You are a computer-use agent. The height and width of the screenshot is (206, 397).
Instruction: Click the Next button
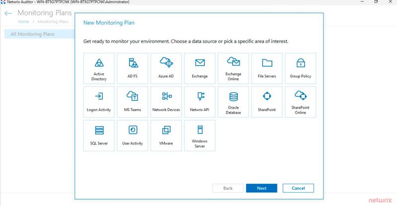[262, 188]
